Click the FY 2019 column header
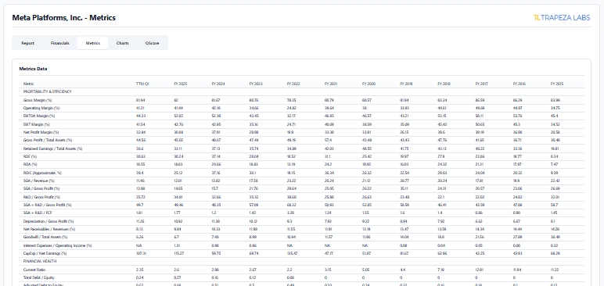 [406, 84]
